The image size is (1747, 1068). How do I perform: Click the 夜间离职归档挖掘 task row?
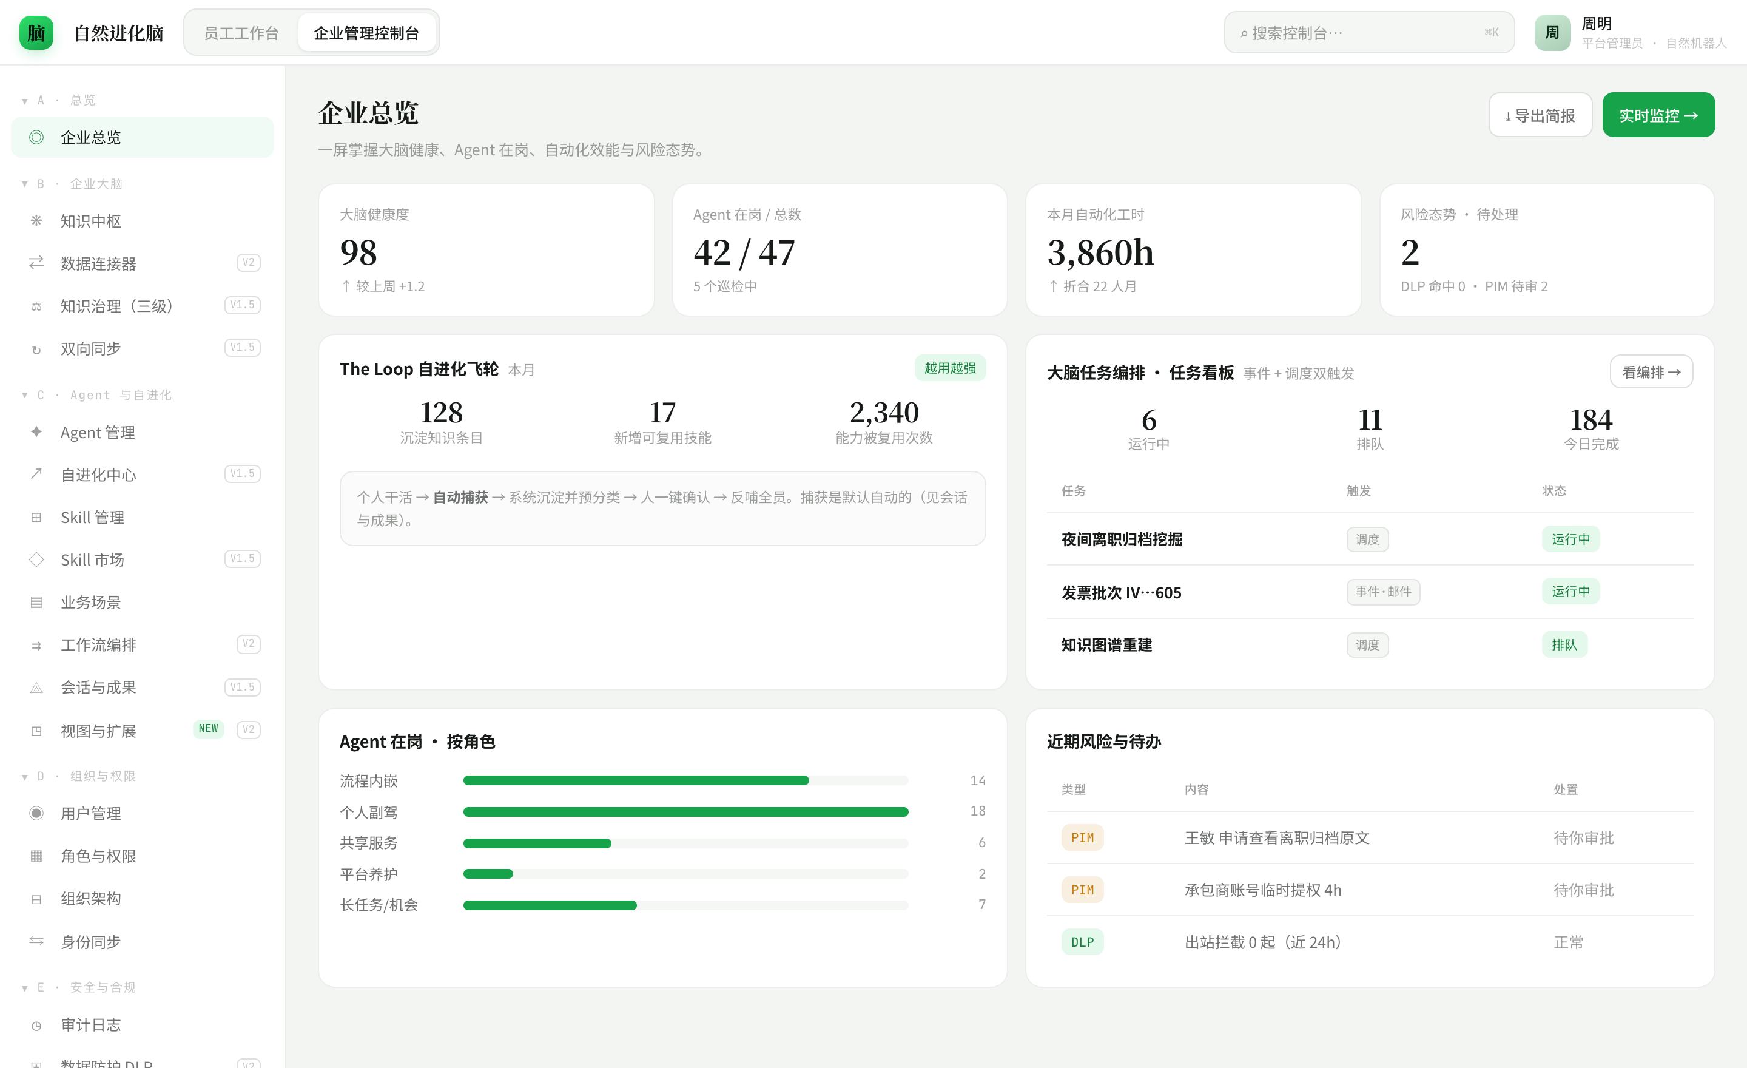(1369, 539)
